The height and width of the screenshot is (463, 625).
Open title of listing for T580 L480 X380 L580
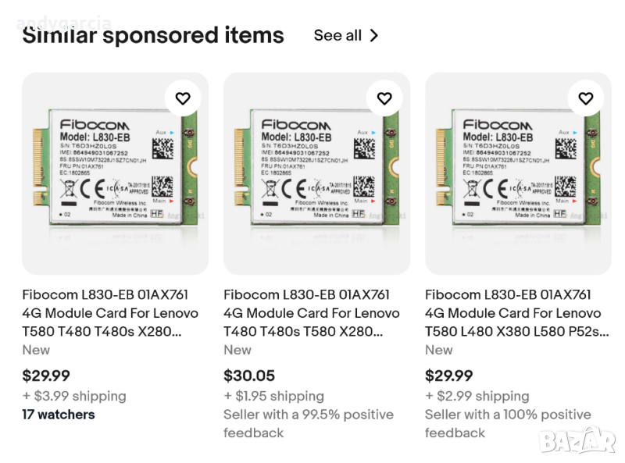point(516,313)
